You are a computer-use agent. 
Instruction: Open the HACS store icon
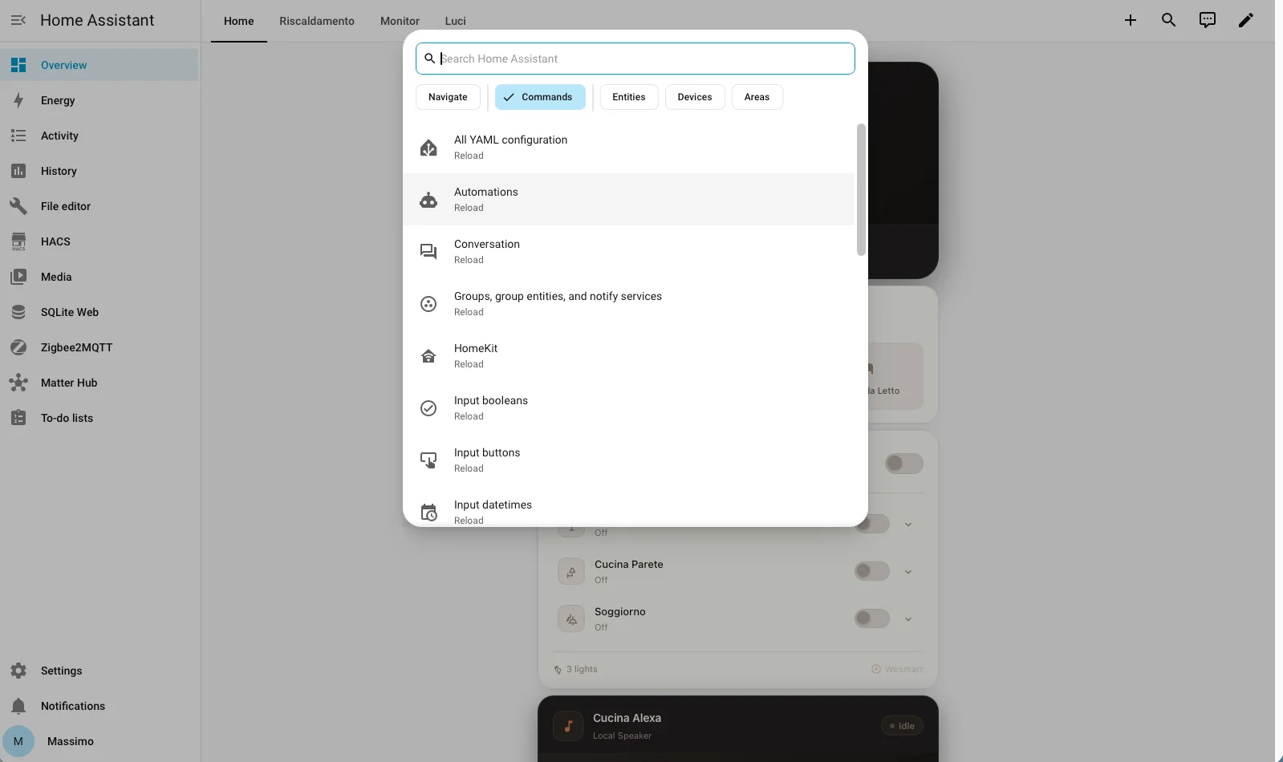(18, 241)
